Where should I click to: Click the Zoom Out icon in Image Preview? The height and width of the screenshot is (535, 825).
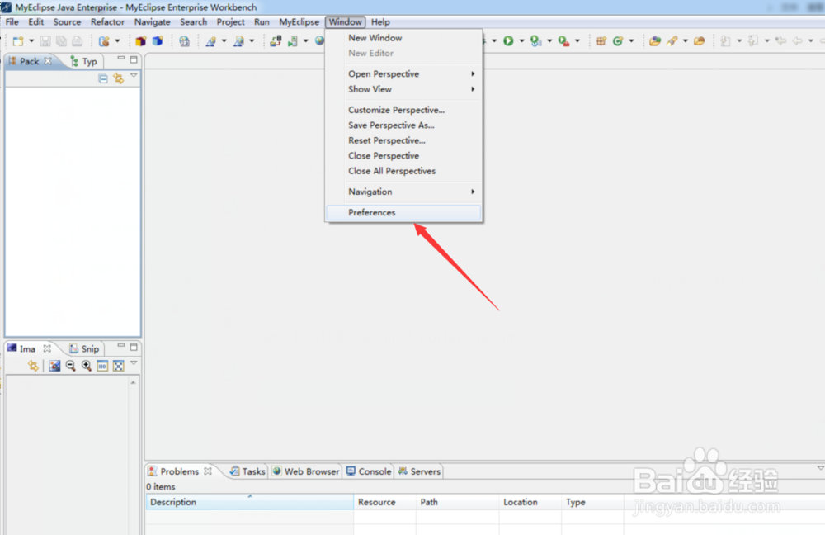coord(70,366)
